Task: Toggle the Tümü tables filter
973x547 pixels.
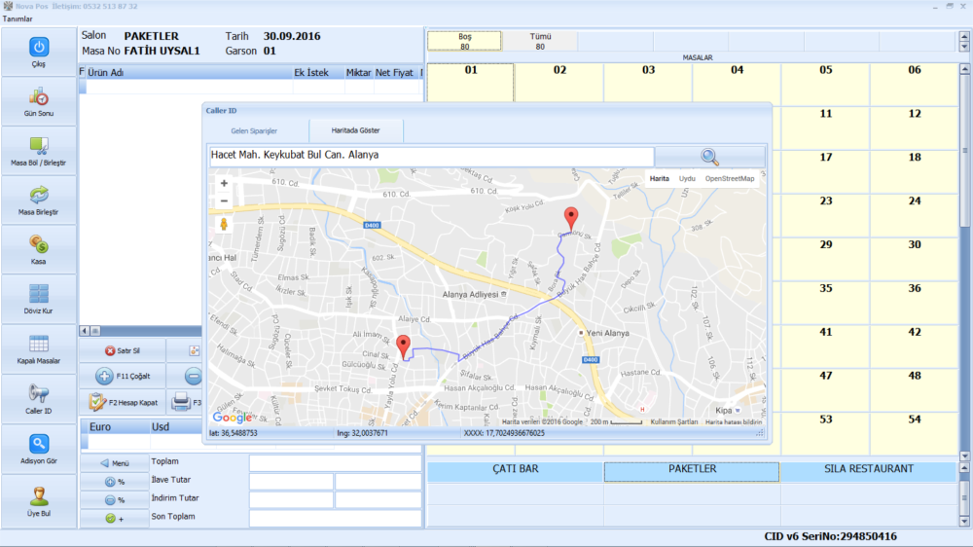Action: (x=540, y=41)
